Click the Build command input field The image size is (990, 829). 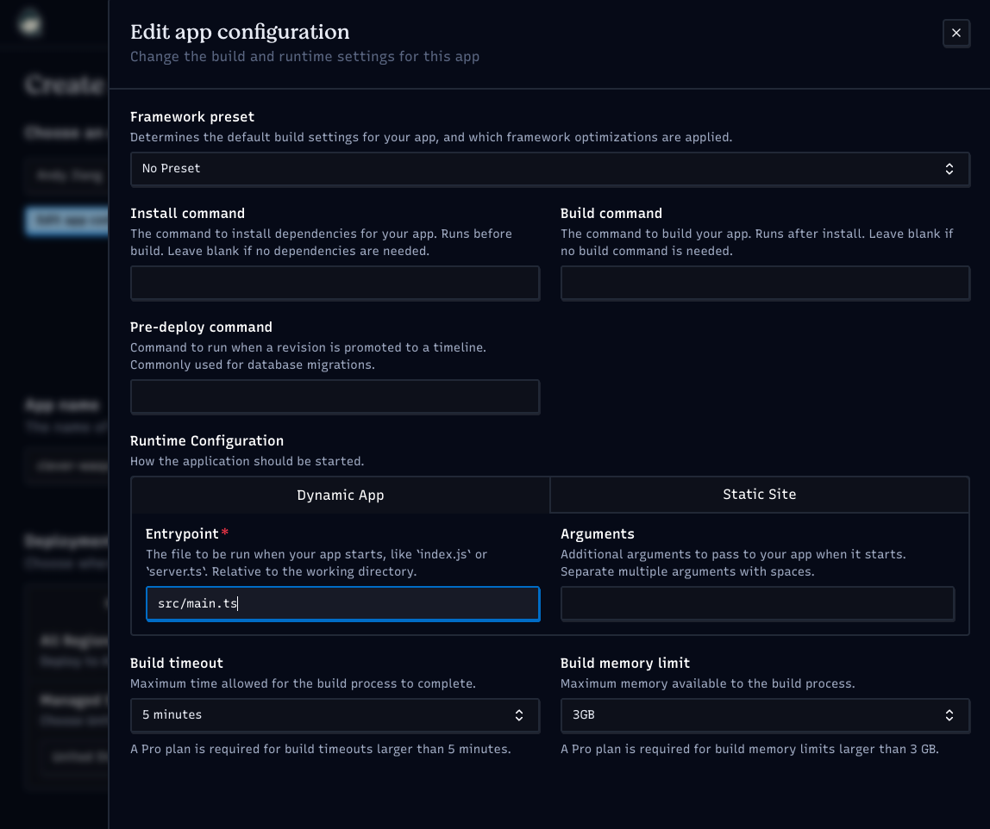(765, 283)
